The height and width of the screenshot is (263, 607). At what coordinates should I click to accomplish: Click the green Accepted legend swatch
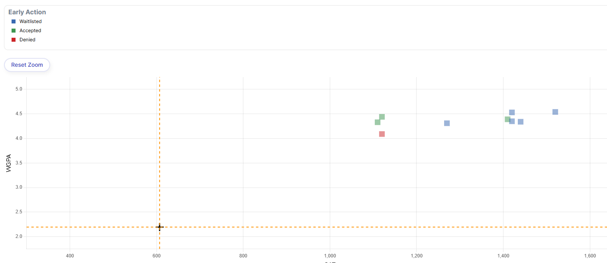click(x=14, y=31)
